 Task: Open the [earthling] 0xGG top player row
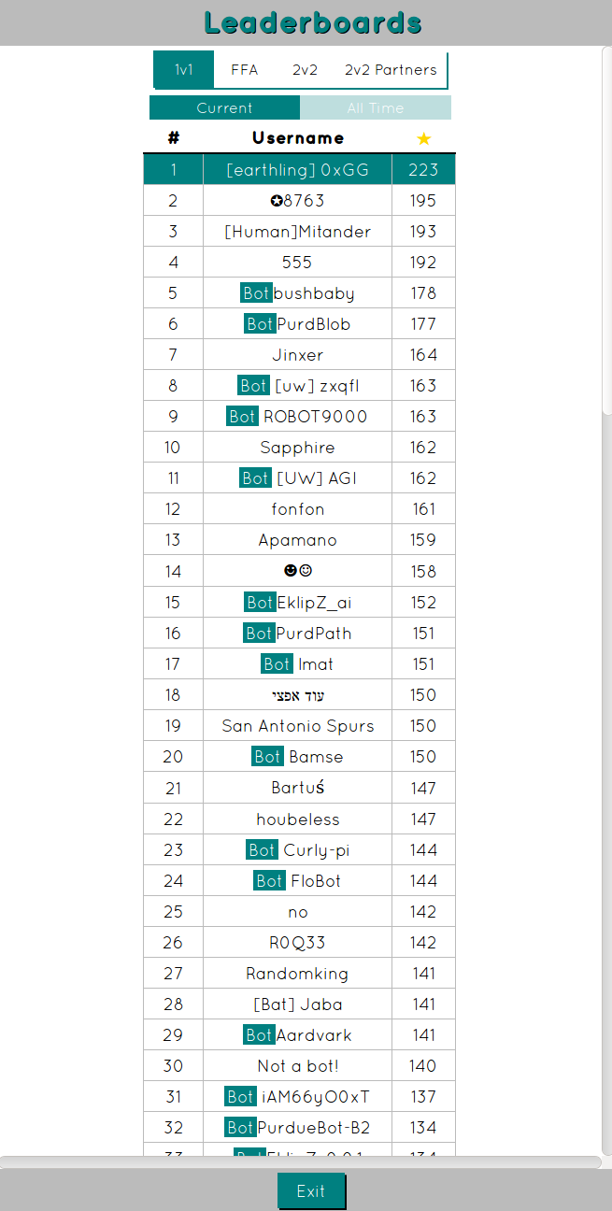pyautogui.click(x=298, y=170)
